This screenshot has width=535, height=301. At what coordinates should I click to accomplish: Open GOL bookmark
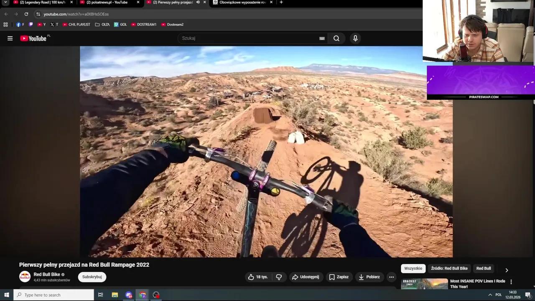[120, 25]
